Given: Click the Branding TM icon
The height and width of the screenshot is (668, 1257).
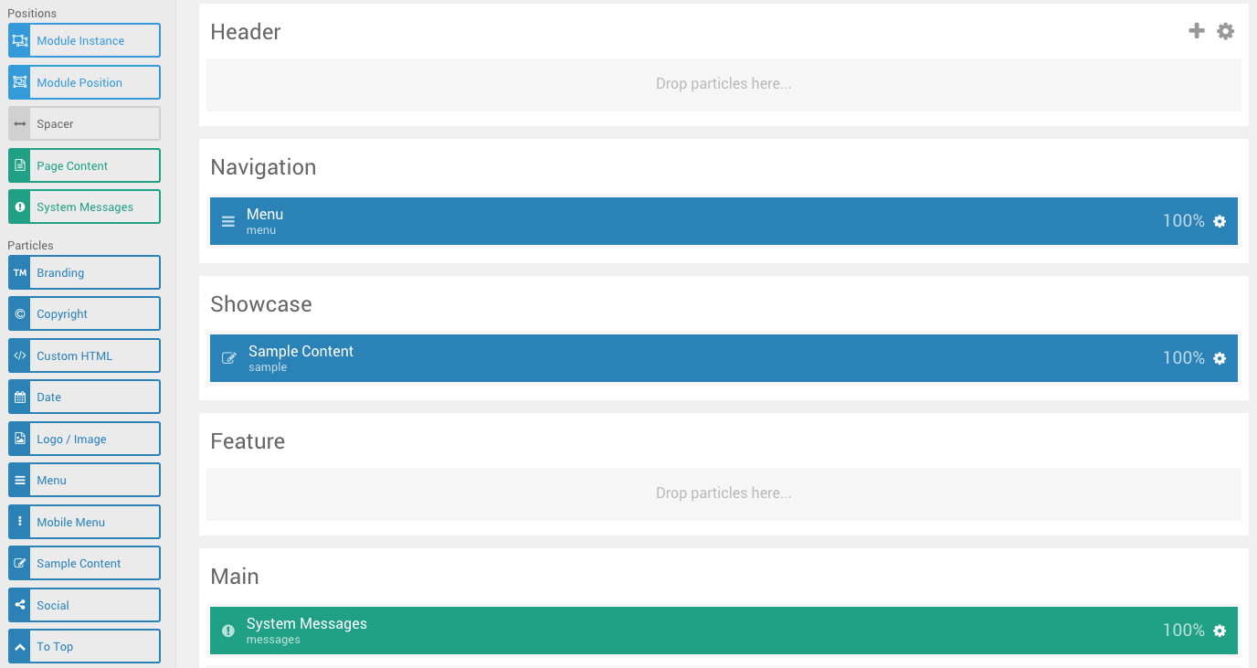Looking at the screenshot, I should coord(19,271).
